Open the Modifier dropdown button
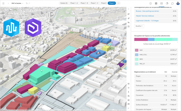The height and width of the screenshot is (111, 181). (139, 26)
